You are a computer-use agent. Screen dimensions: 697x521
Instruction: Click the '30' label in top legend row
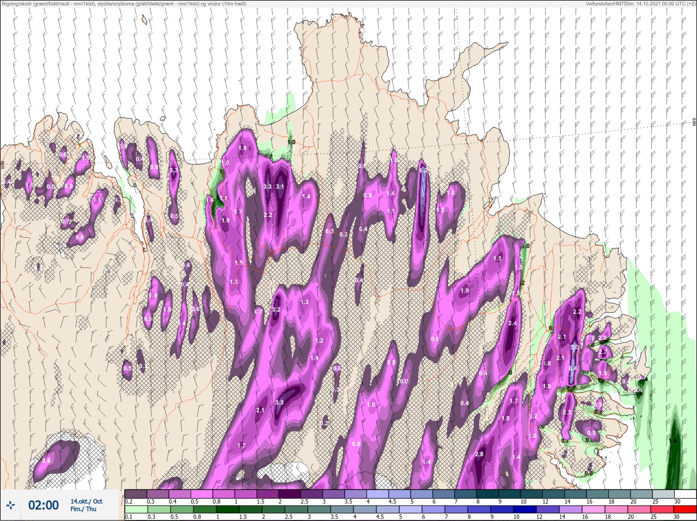[677, 501]
